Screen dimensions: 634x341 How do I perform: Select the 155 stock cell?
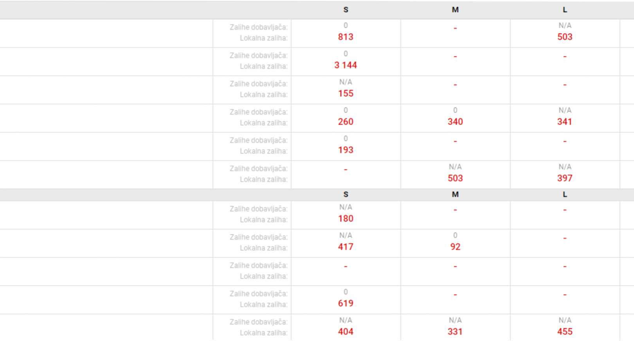(346, 93)
